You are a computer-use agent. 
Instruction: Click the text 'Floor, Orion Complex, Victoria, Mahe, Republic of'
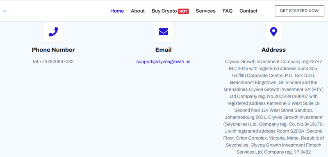coord(273,138)
